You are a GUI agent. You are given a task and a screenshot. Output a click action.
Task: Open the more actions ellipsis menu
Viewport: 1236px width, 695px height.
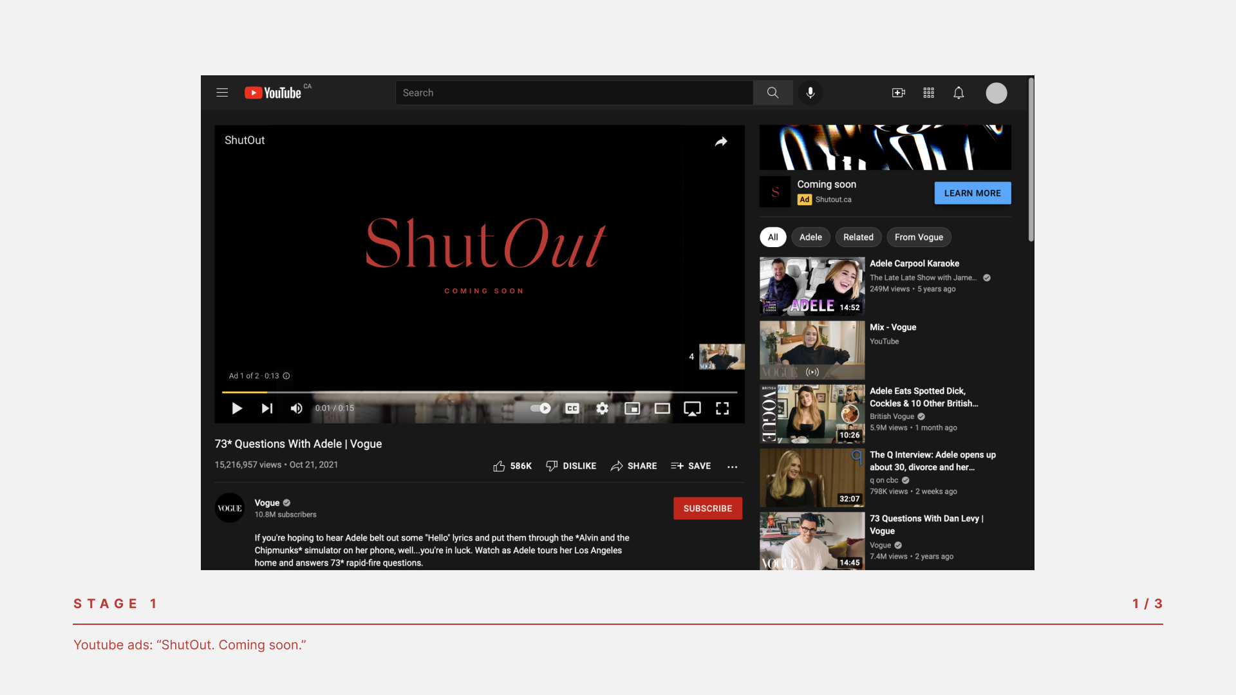tap(732, 466)
